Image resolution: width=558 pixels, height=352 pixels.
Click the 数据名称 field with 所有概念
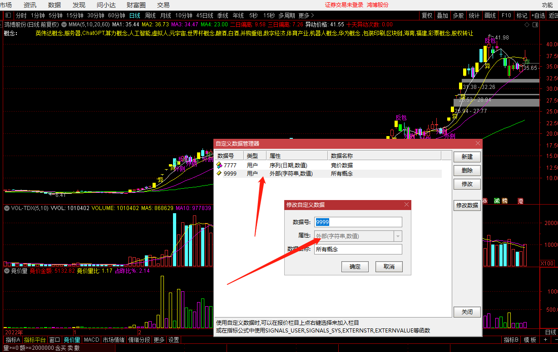[x=358, y=249]
